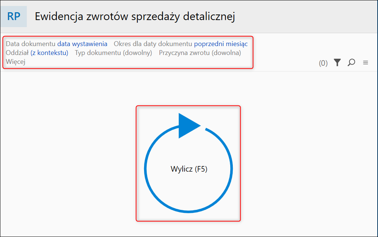
Task: Open the 'poprzedni miesiąc' period selector
Action: pos(221,44)
